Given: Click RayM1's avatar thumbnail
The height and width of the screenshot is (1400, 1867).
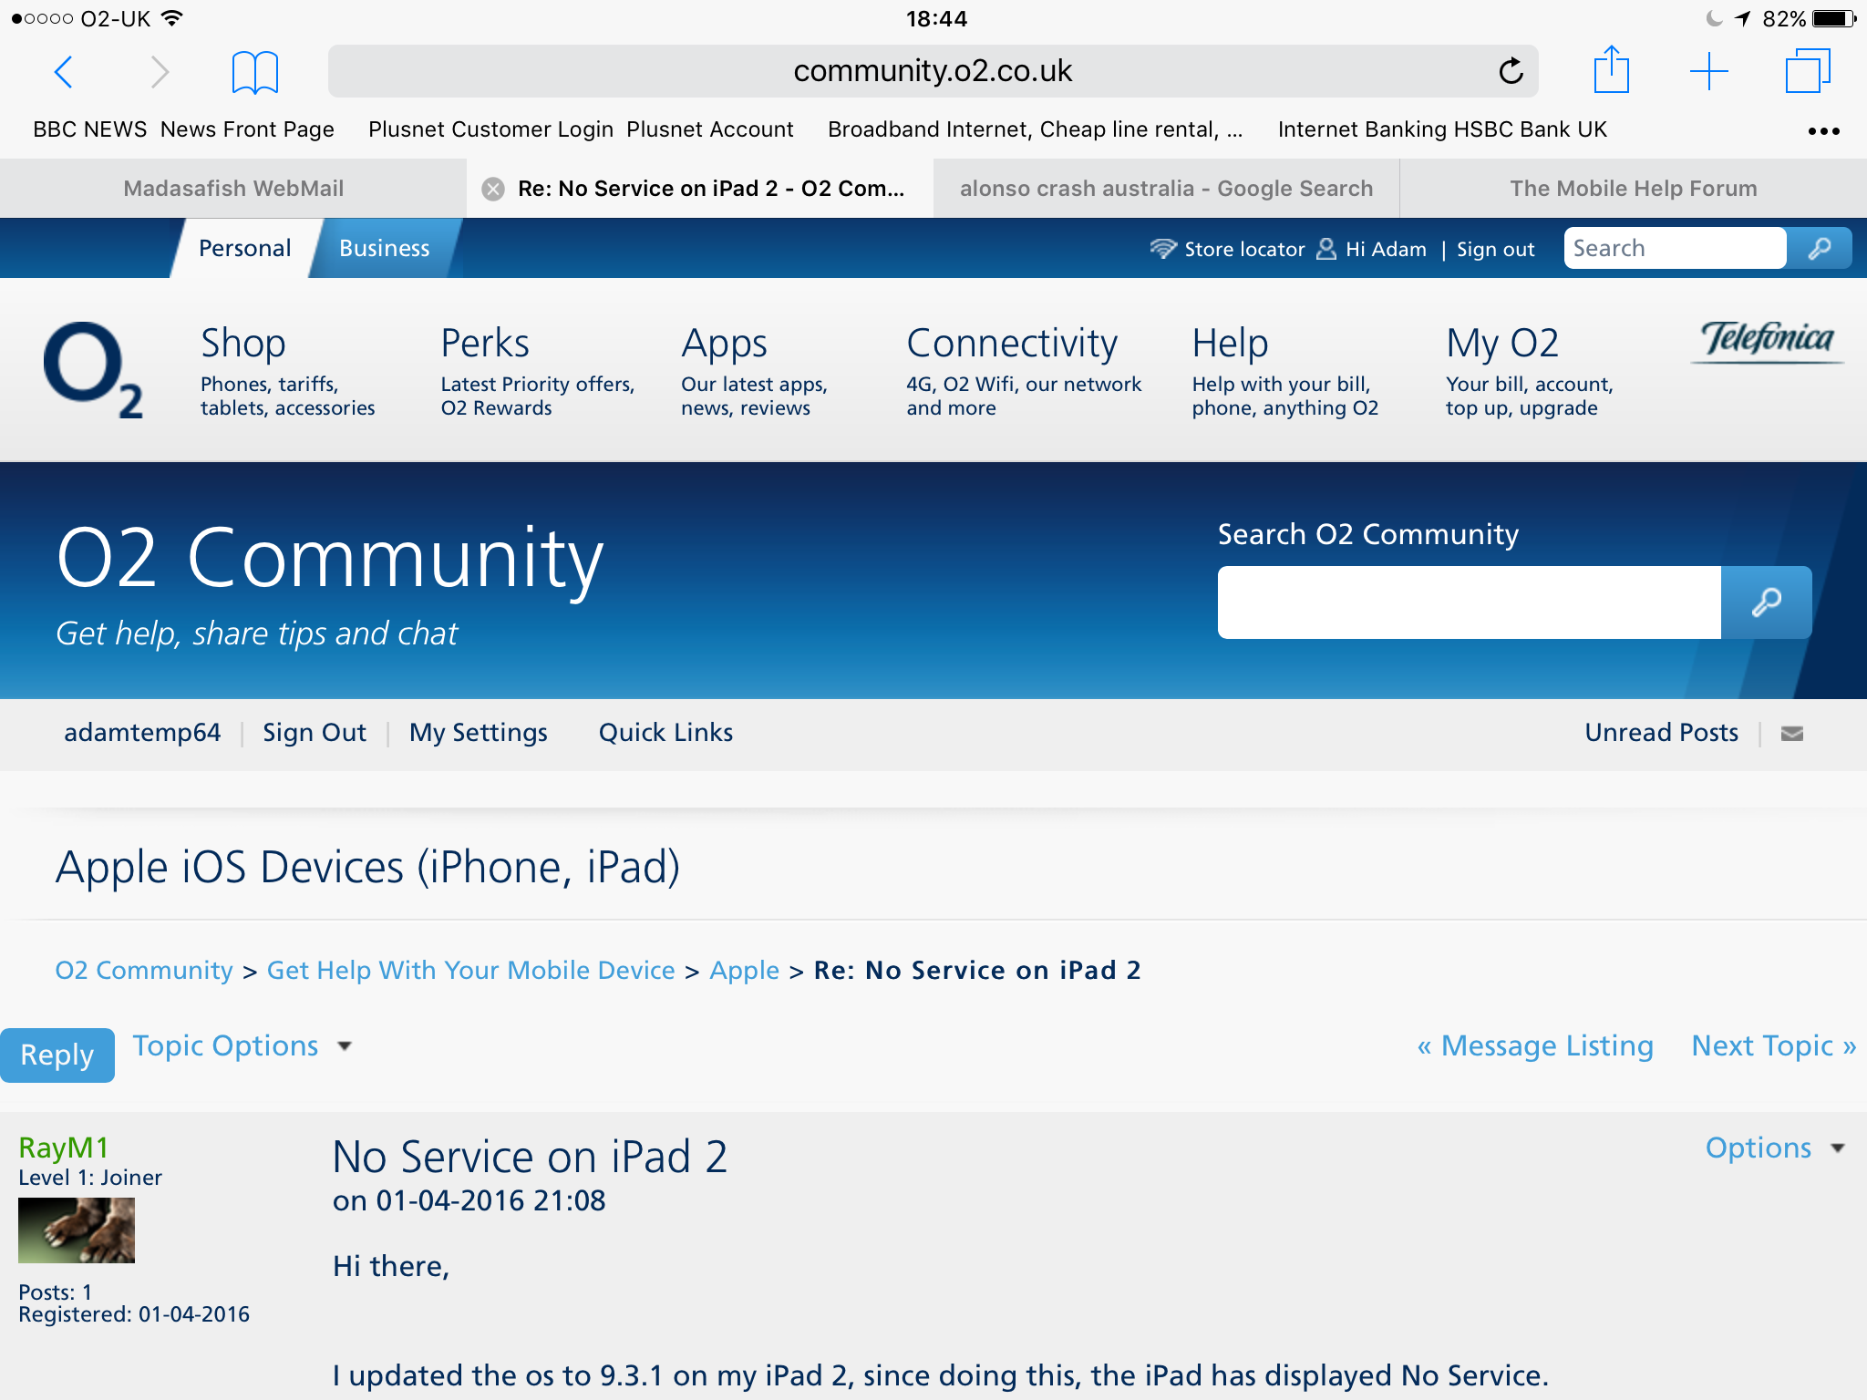Looking at the screenshot, I should (77, 1230).
